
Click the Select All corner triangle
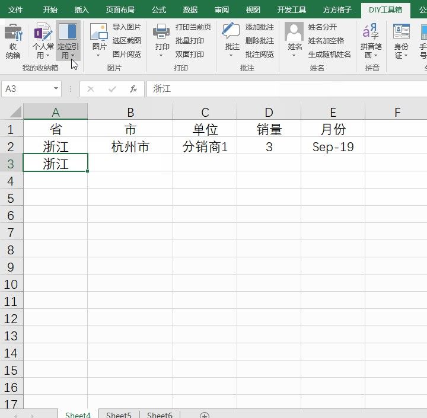point(15,112)
